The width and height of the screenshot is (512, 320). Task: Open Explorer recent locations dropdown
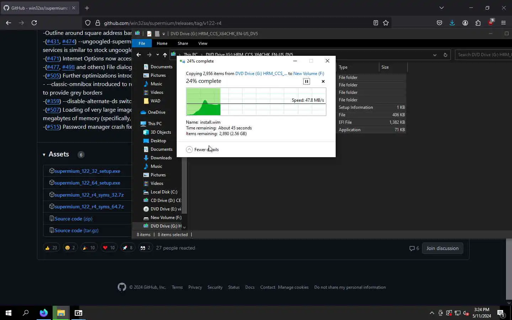[x=158, y=55]
